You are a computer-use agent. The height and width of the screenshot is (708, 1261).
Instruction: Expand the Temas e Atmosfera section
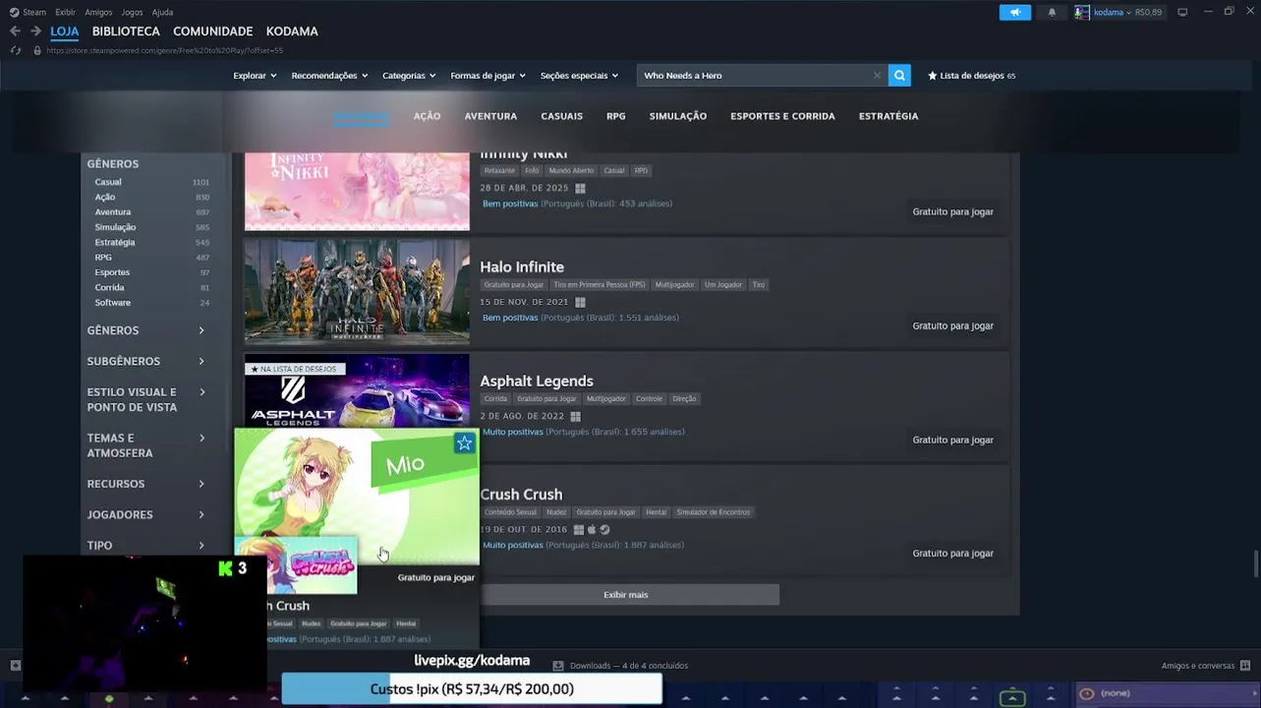coord(145,445)
